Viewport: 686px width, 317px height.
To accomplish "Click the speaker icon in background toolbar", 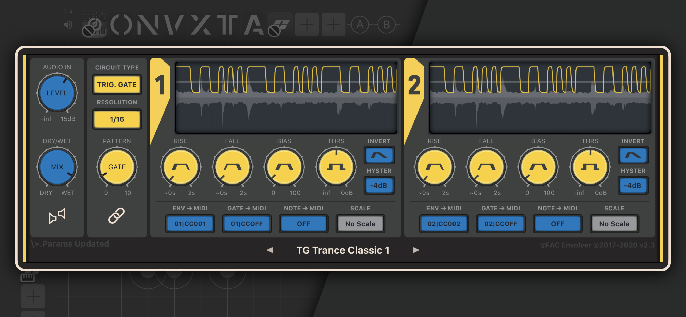I will click(x=68, y=25).
